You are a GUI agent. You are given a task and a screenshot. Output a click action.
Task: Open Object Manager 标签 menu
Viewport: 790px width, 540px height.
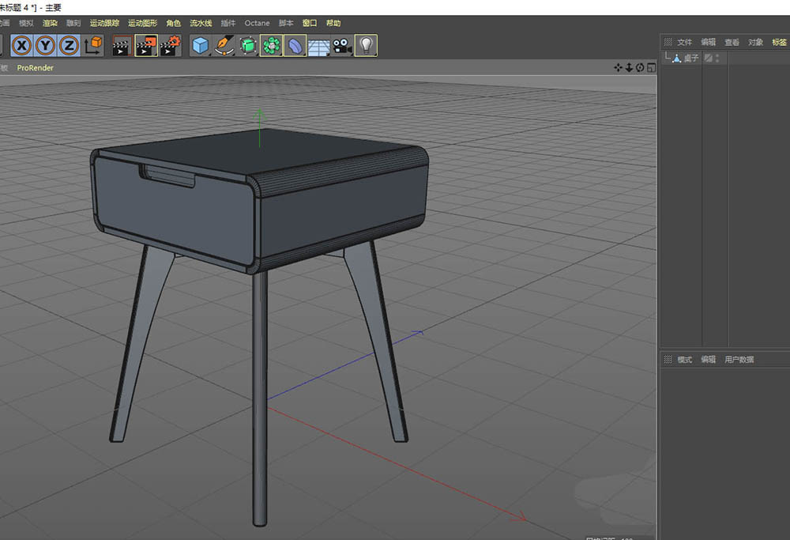pos(780,43)
